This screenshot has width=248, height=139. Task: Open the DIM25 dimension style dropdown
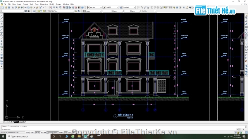[112, 7]
